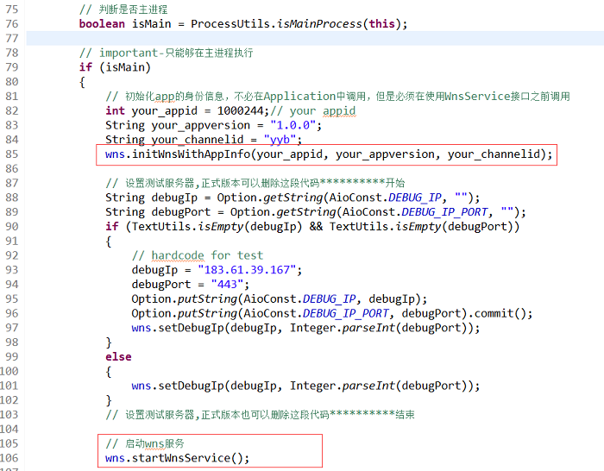This screenshot has width=604, height=471.
Task: Click 'setDebugIp' on line 97
Action: pyautogui.click(x=191, y=328)
